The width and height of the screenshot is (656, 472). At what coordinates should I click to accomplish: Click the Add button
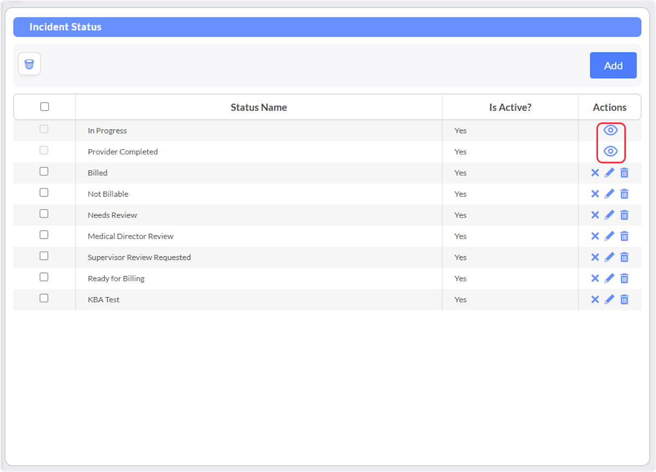coord(613,66)
